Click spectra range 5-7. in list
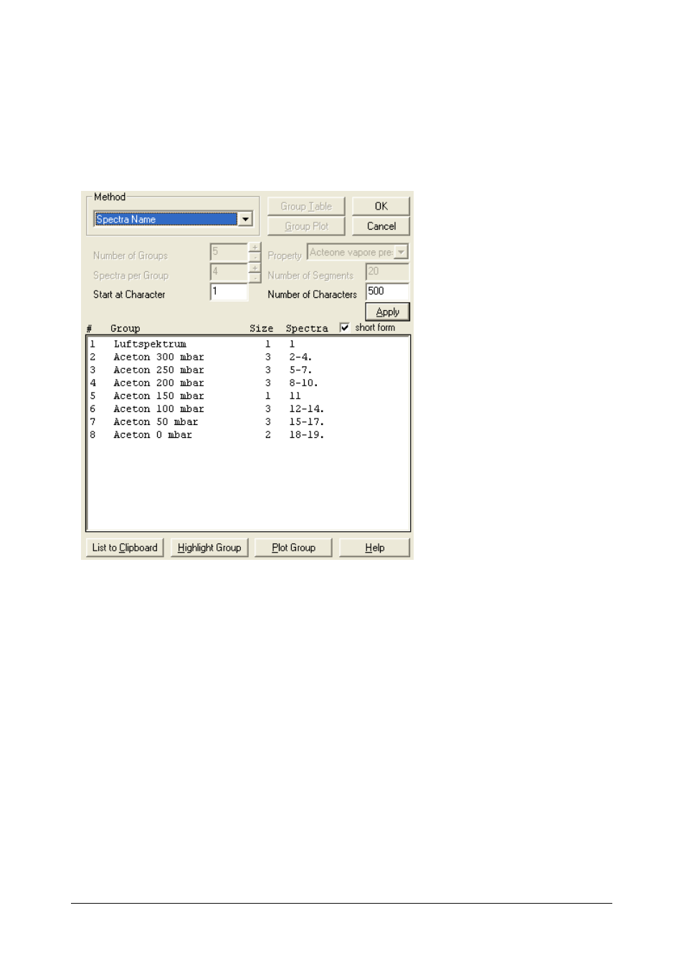Viewport: 684px width, 969px height. (300, 370)
